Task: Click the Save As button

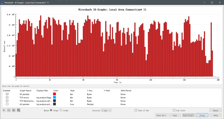Action: point(161,115)
